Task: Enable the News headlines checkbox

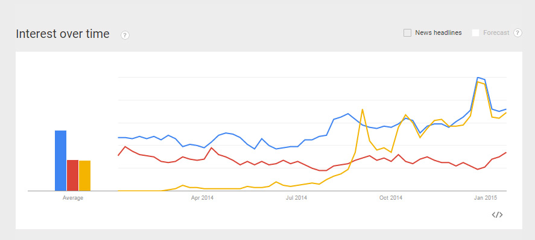Action: [407, 33]
